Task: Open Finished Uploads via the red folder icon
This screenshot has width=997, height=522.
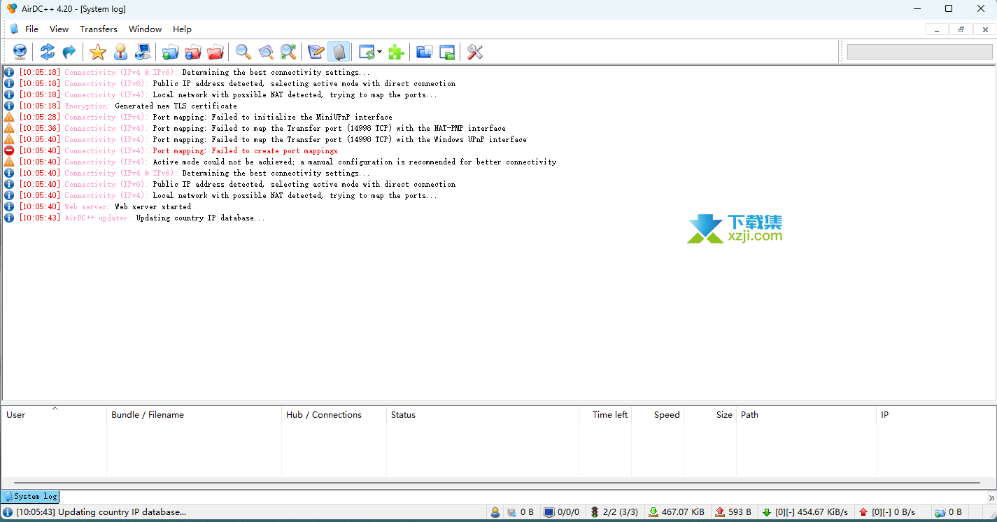Action: coord(216,52)
